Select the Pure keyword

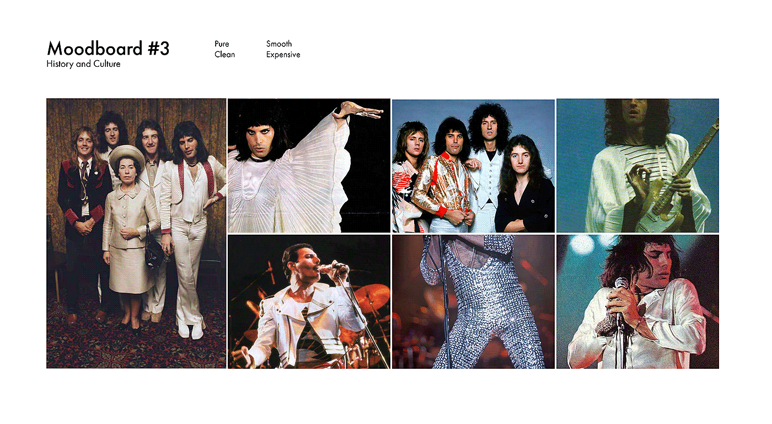tap(222, 44)
